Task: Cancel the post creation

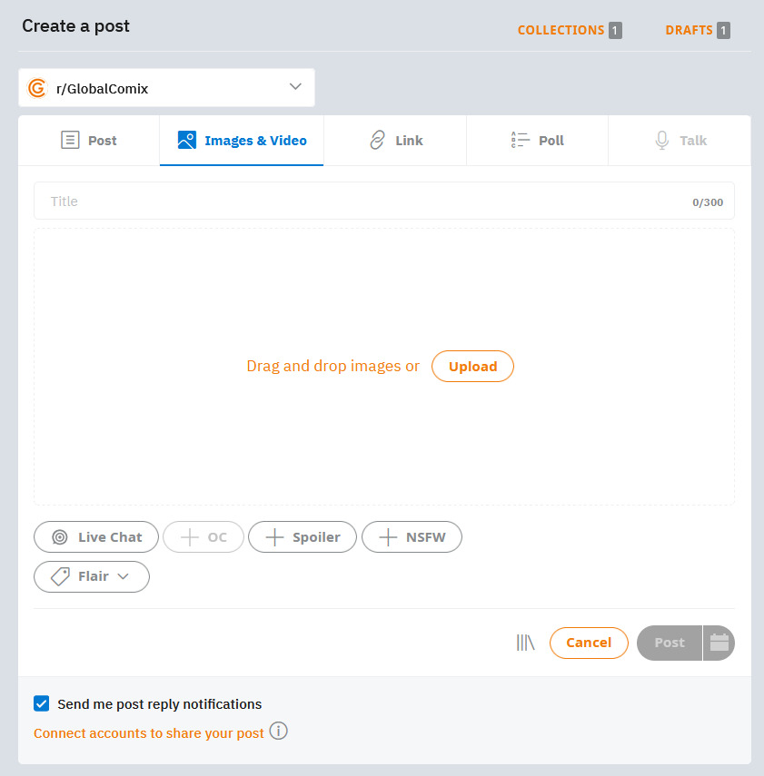Action: (x=589, y=643)
